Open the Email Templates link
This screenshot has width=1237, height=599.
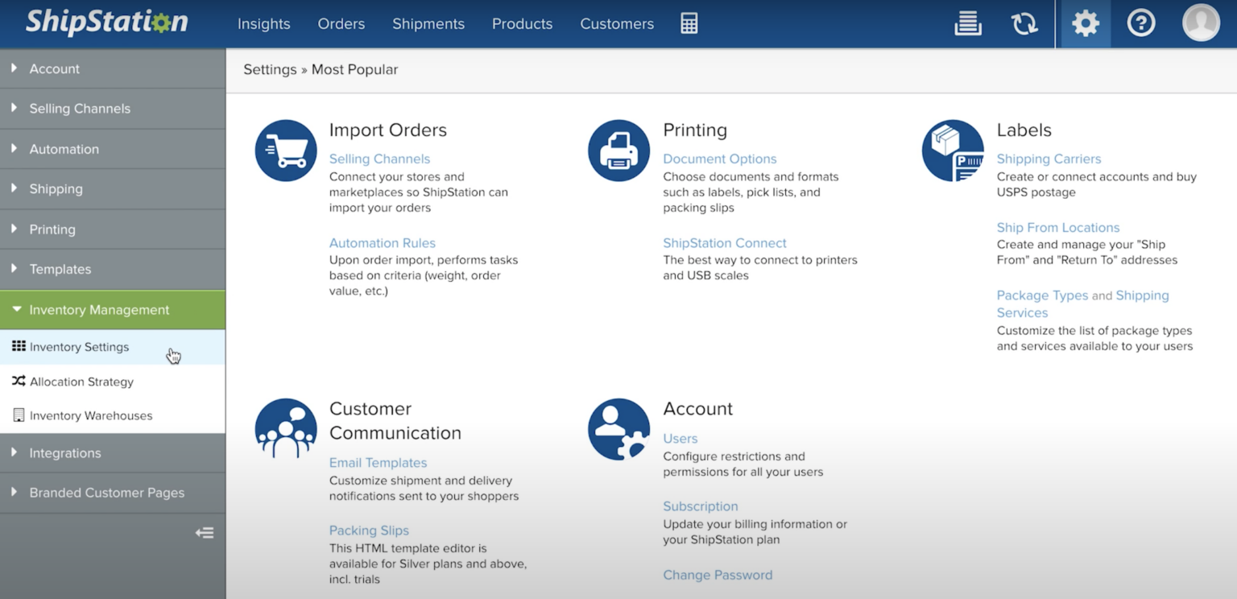378,462
